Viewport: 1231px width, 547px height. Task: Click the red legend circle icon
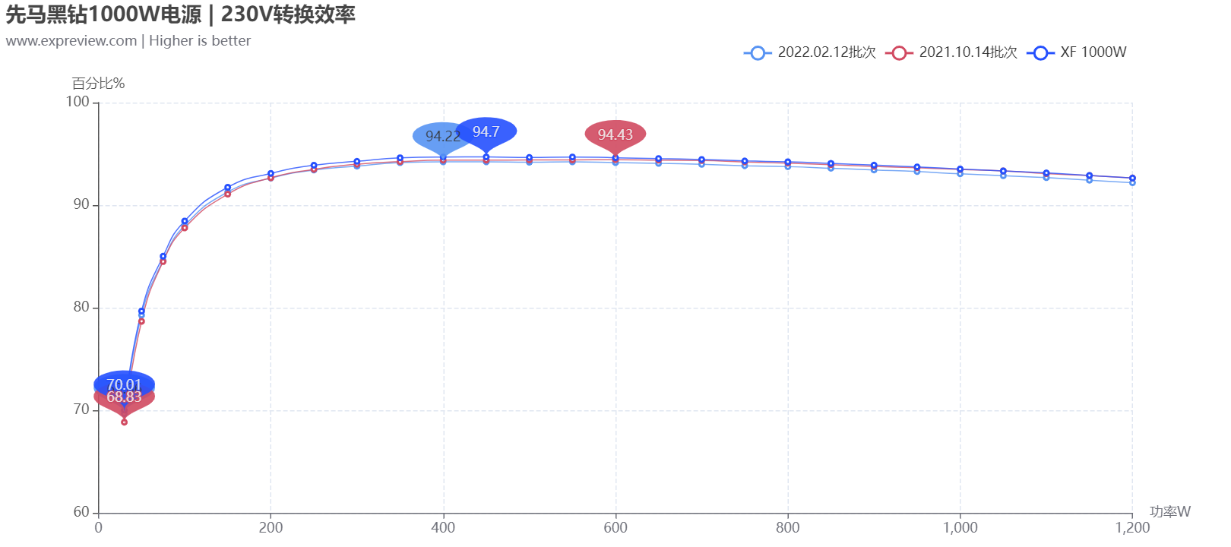coord(899,52)
